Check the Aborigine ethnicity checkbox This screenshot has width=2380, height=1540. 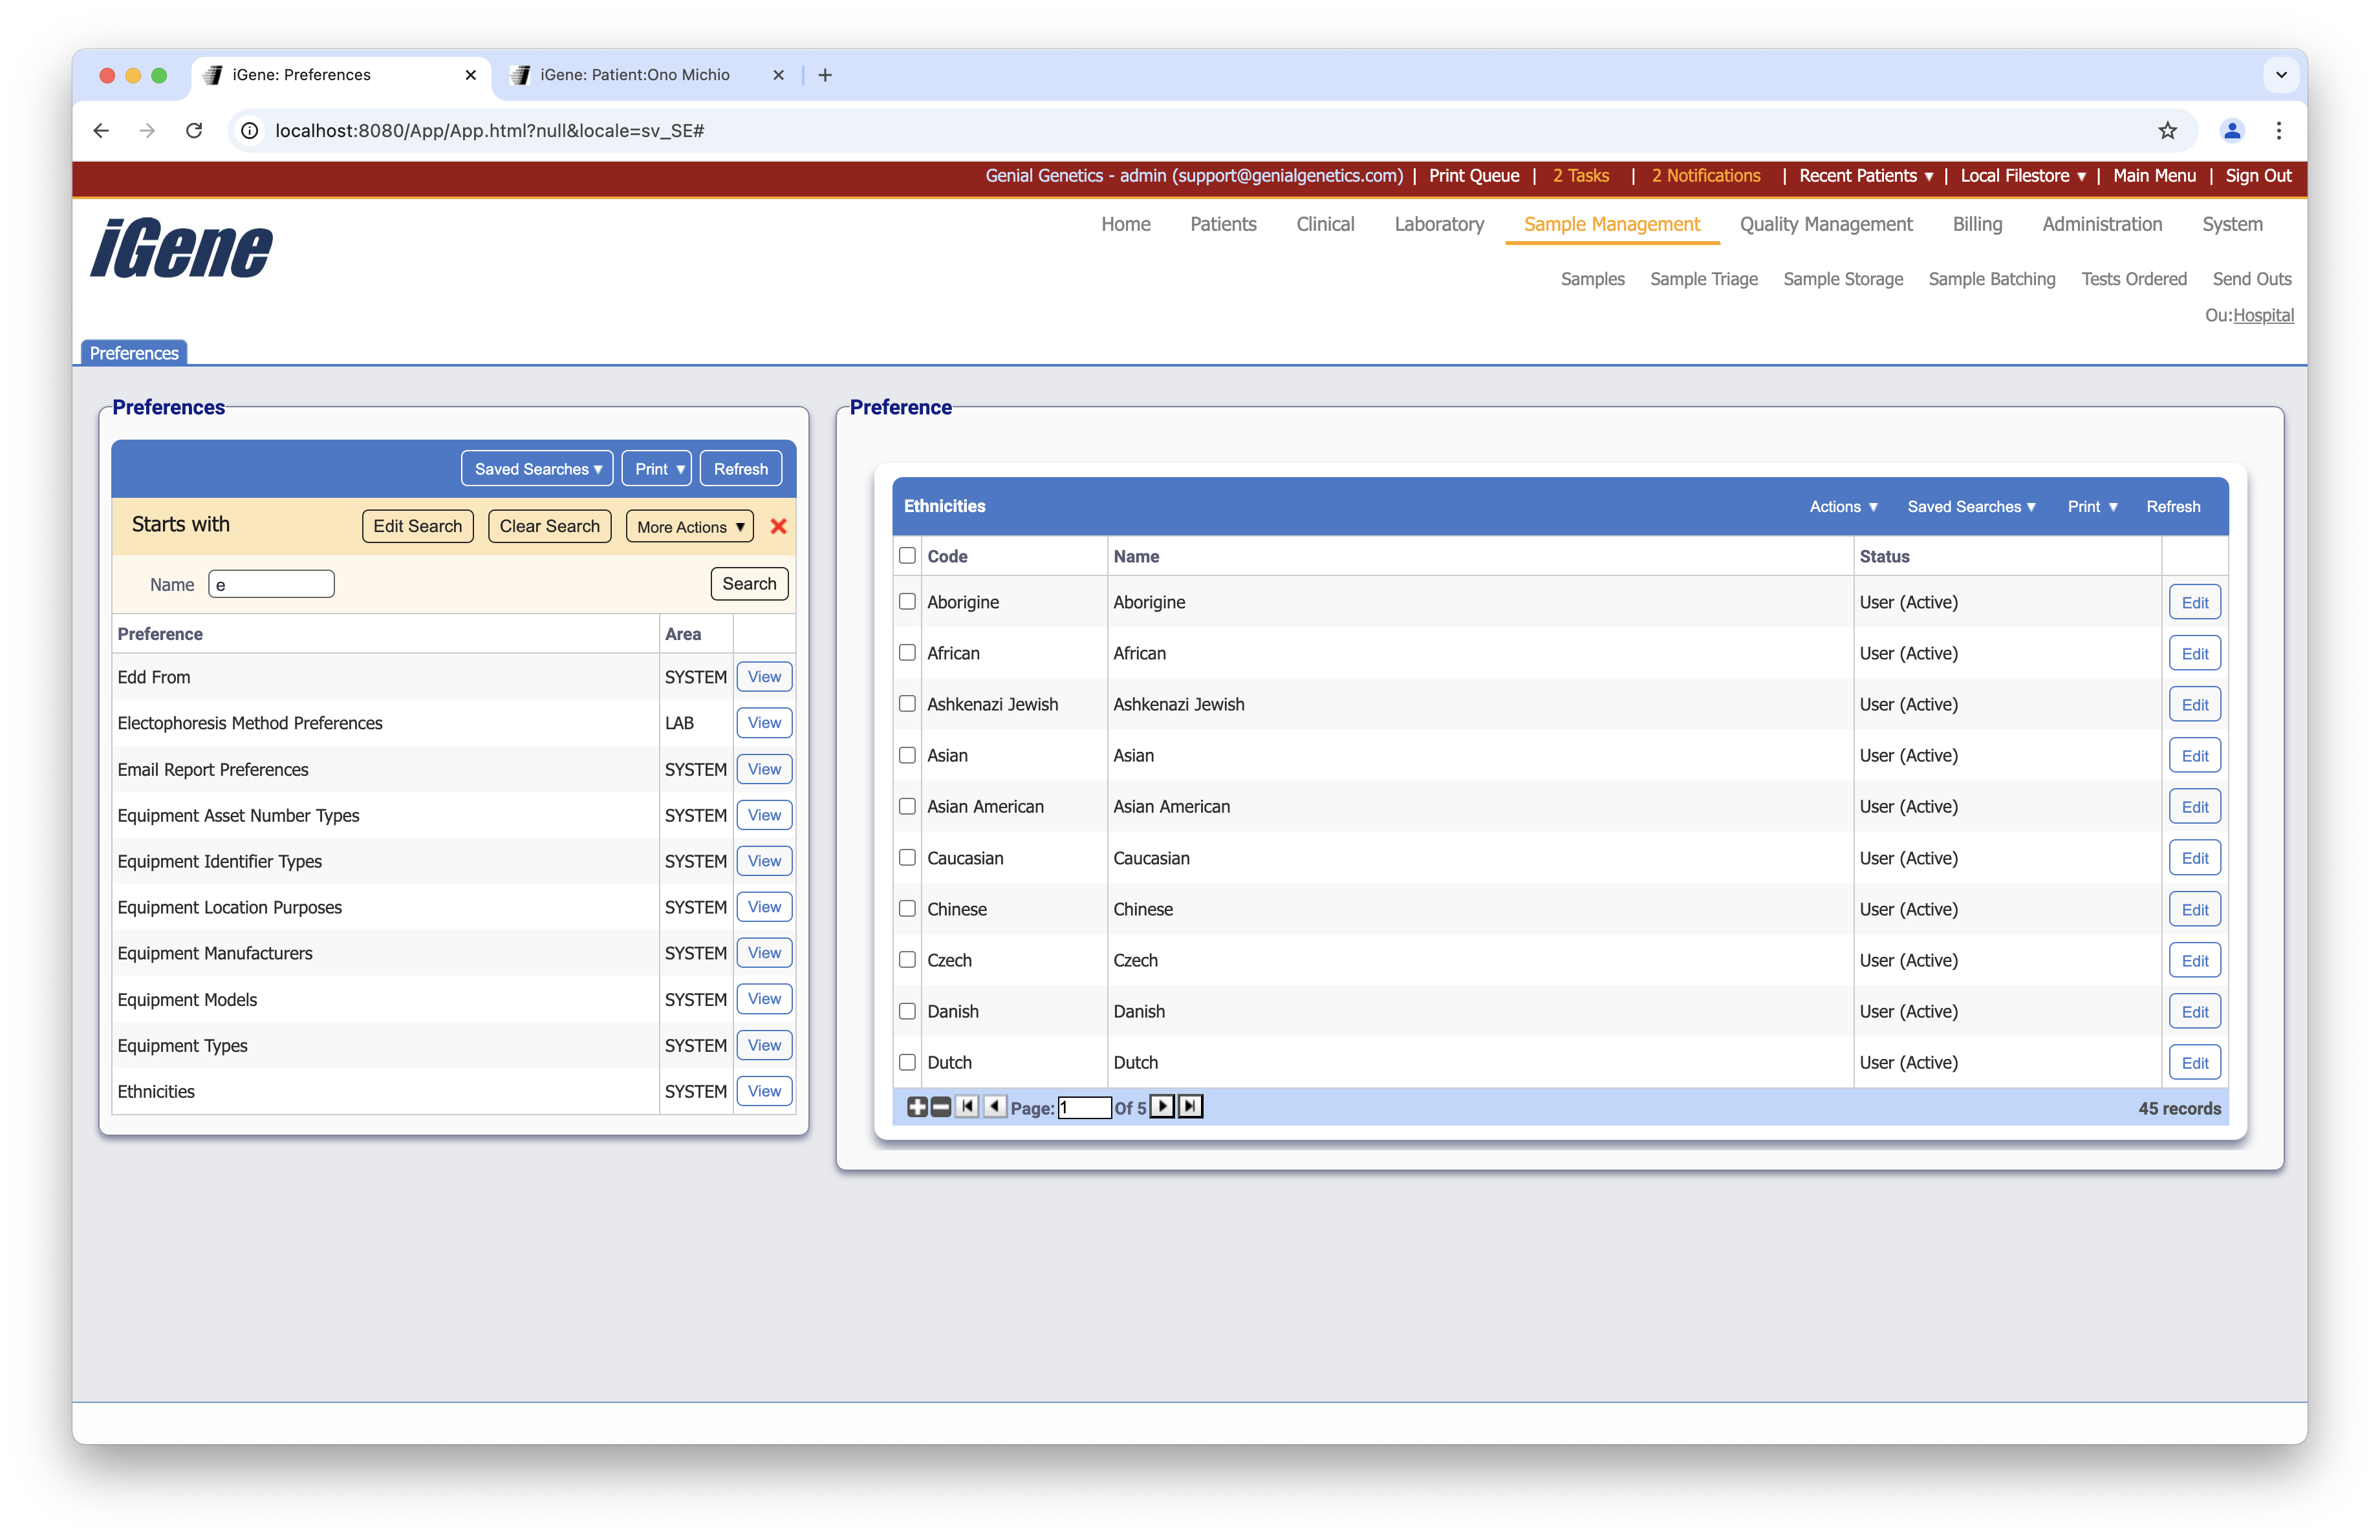[x=907, y=602]
